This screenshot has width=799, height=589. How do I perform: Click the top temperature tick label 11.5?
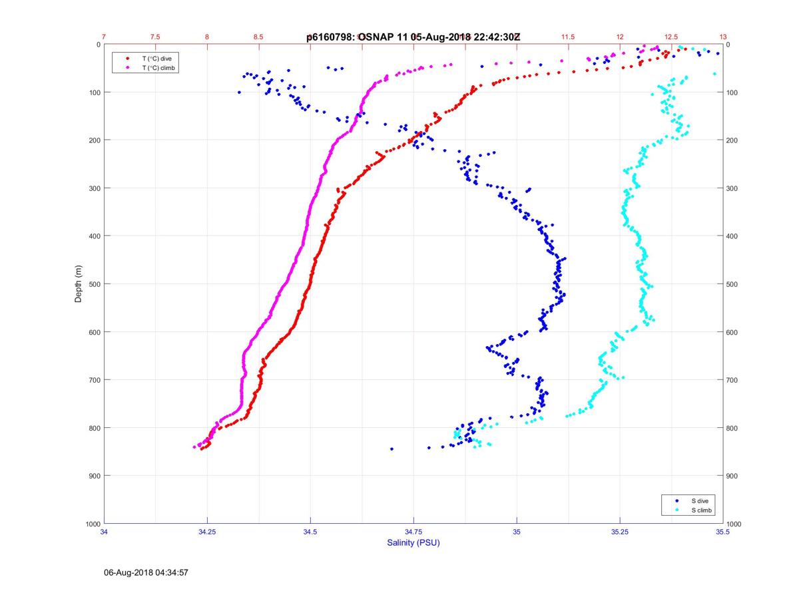click(568, 37)
